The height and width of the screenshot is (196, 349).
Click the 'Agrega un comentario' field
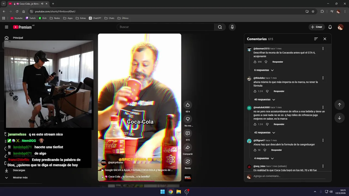[x=289, y=176]
